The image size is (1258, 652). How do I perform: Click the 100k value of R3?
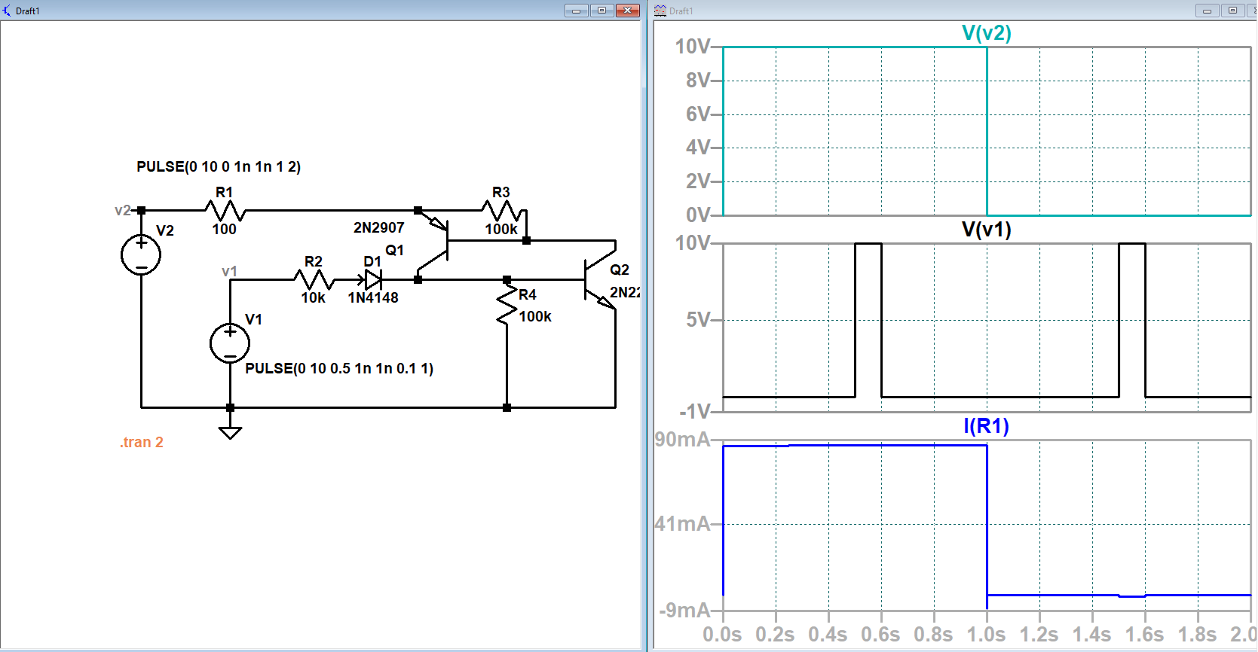click(501, 229)
